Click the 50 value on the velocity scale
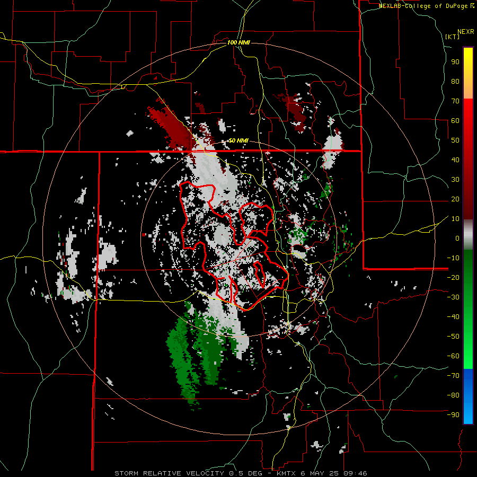The image size is (477, 477). tap(455, 140)
